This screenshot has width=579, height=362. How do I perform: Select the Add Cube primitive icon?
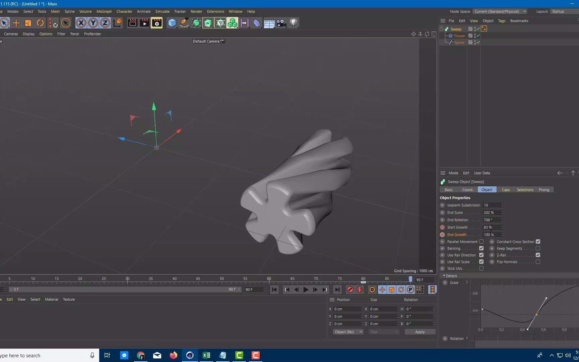[x=172, y=23]
